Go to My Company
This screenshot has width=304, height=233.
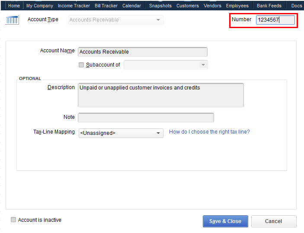click(x=40, y=6)
